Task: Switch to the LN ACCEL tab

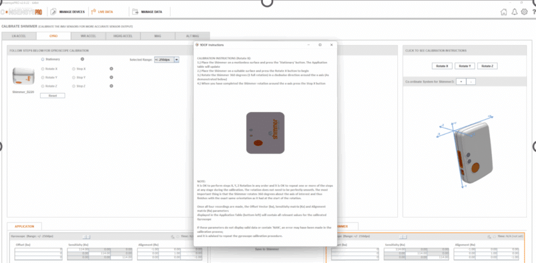Action: pos(19,36)
